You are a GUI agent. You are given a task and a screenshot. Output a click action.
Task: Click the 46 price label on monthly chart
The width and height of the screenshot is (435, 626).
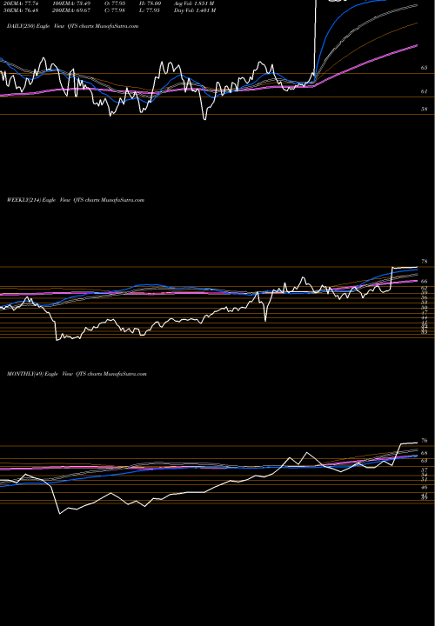point(425,488)
